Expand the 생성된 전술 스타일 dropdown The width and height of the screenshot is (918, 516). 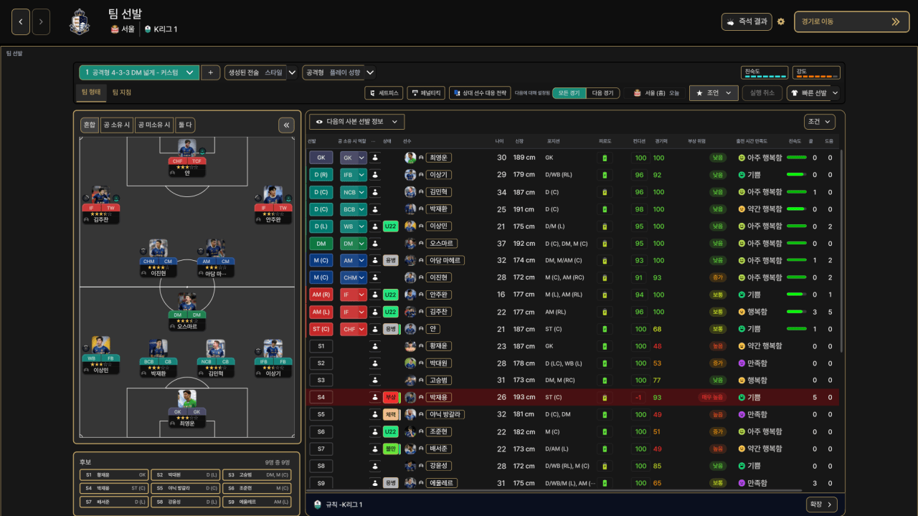260,72
